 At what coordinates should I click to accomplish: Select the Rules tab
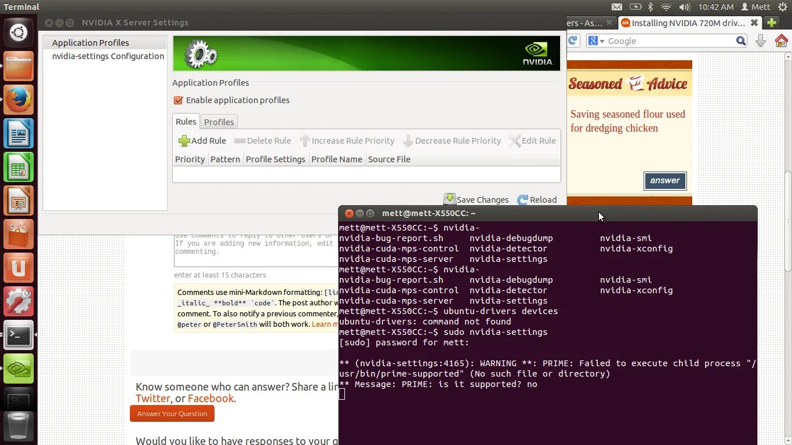click(x=186, y=122)
